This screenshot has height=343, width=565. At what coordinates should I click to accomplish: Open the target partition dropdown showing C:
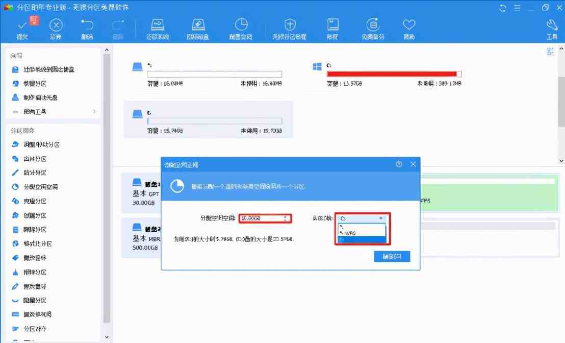[x=362, y=218]
